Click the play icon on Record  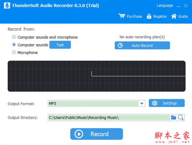click(x=79, y=134)
